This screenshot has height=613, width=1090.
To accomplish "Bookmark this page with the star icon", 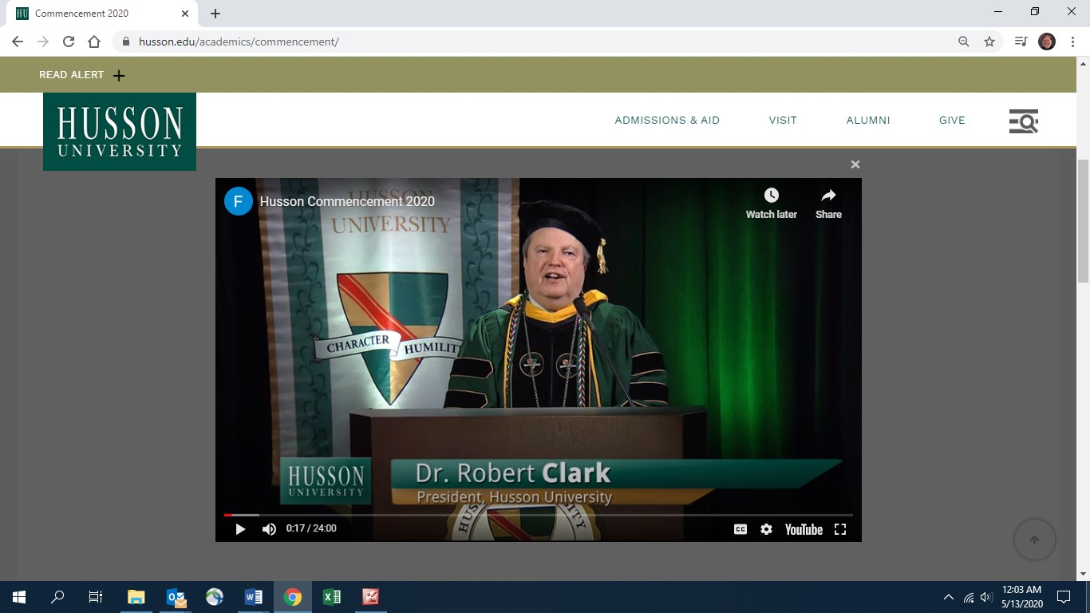I will click(989, 42).
